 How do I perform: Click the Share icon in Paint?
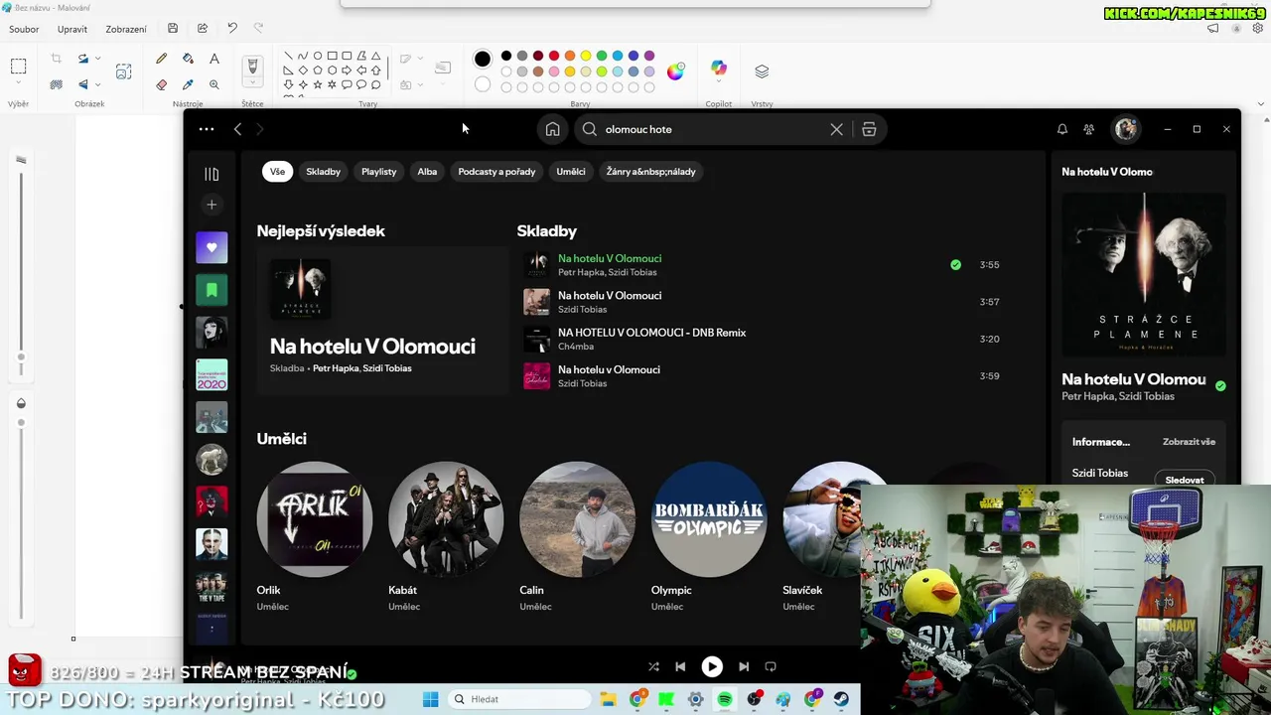click(203, 29)
